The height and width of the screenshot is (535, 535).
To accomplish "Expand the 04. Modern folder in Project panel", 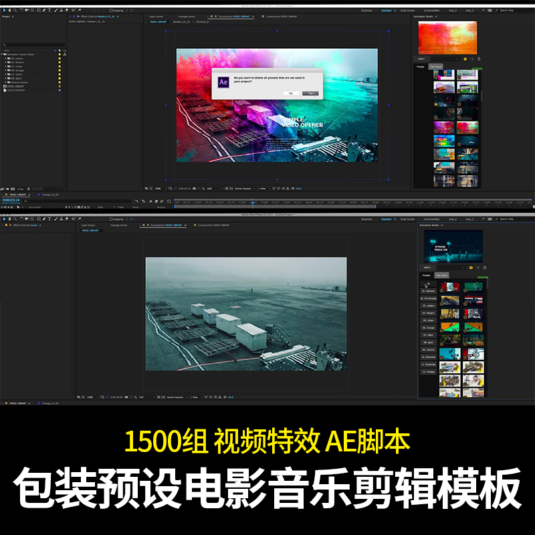I will pyautogui.click(x=5, y=62).
